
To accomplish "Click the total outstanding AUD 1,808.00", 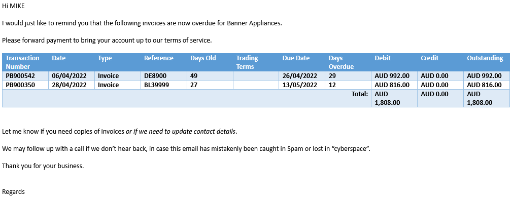I will (480, 98).
